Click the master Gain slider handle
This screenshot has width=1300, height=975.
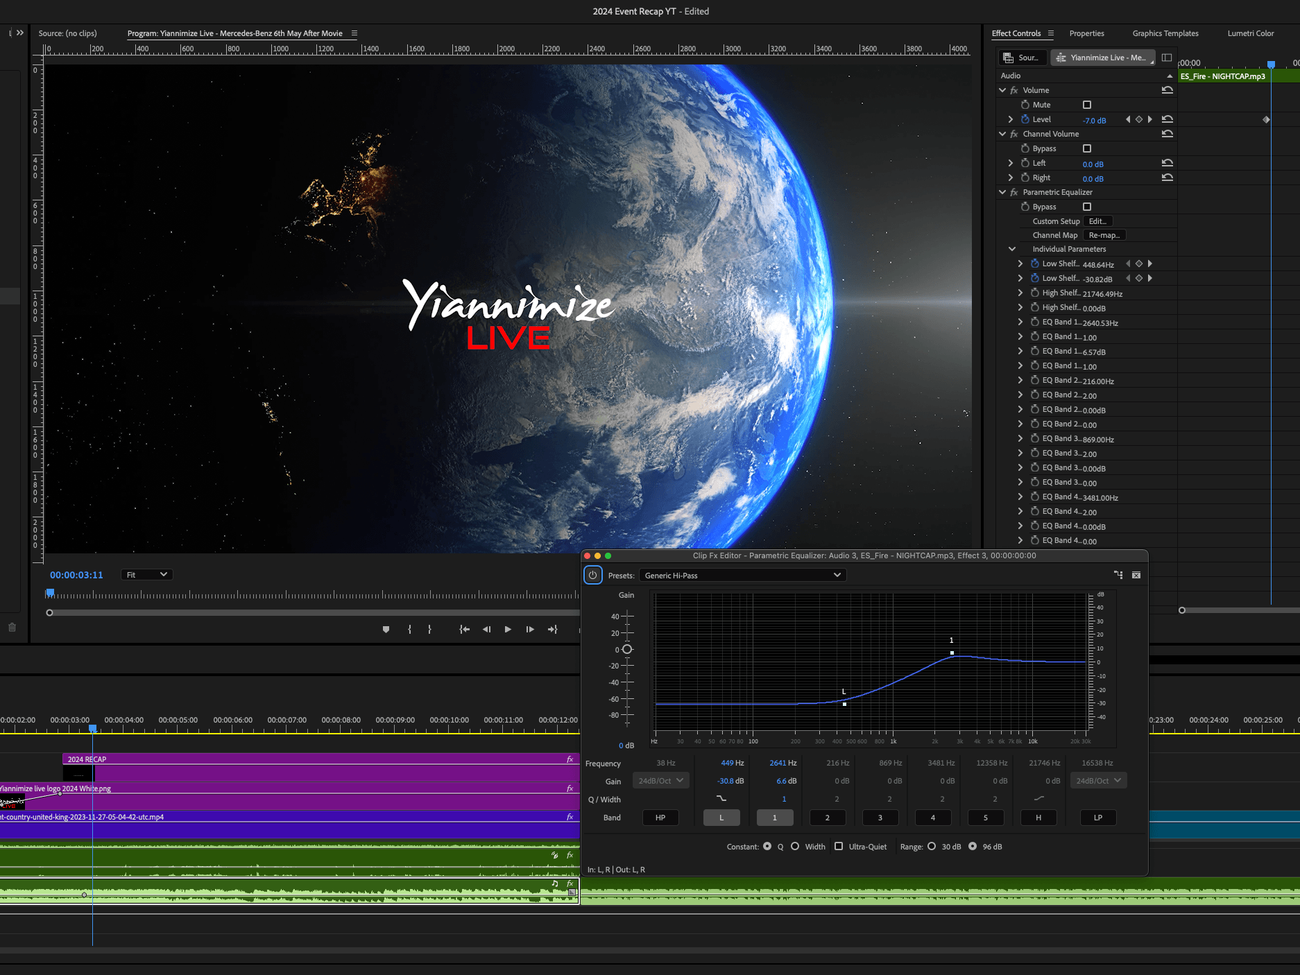pyautogui.click(x=627, y=649)
